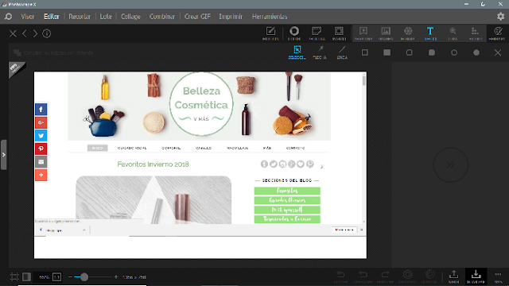The width and height of the screenshot is (509, 286).
Task: Open the film effect tool panel
Action: tap(317, 33)
